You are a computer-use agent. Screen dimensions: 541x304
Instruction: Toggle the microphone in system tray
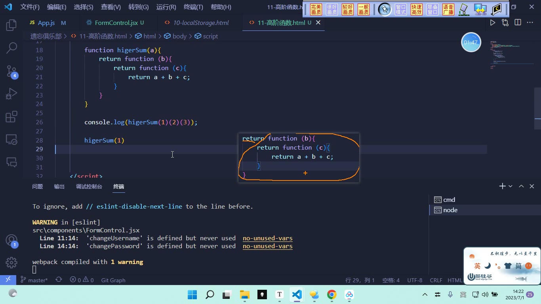(450, 294)
